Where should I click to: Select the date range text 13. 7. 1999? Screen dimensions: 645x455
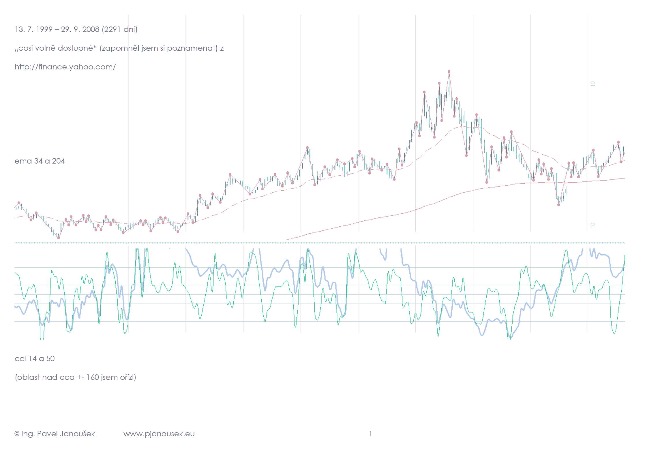coord(34,29)
